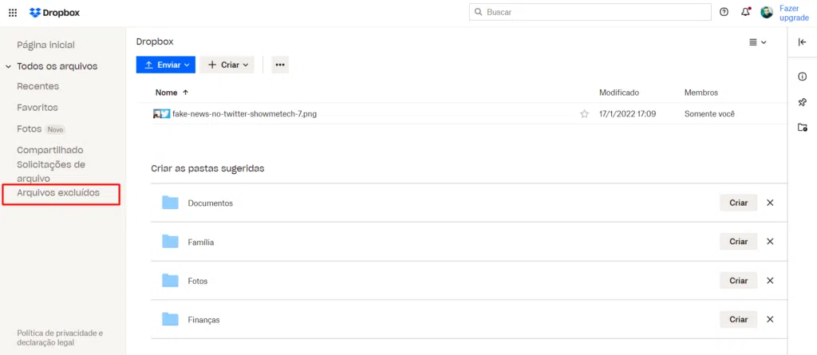This screenshot has width=817, height=355.
Task: Star the fake-news-no-twitter file
Action: 584,114
